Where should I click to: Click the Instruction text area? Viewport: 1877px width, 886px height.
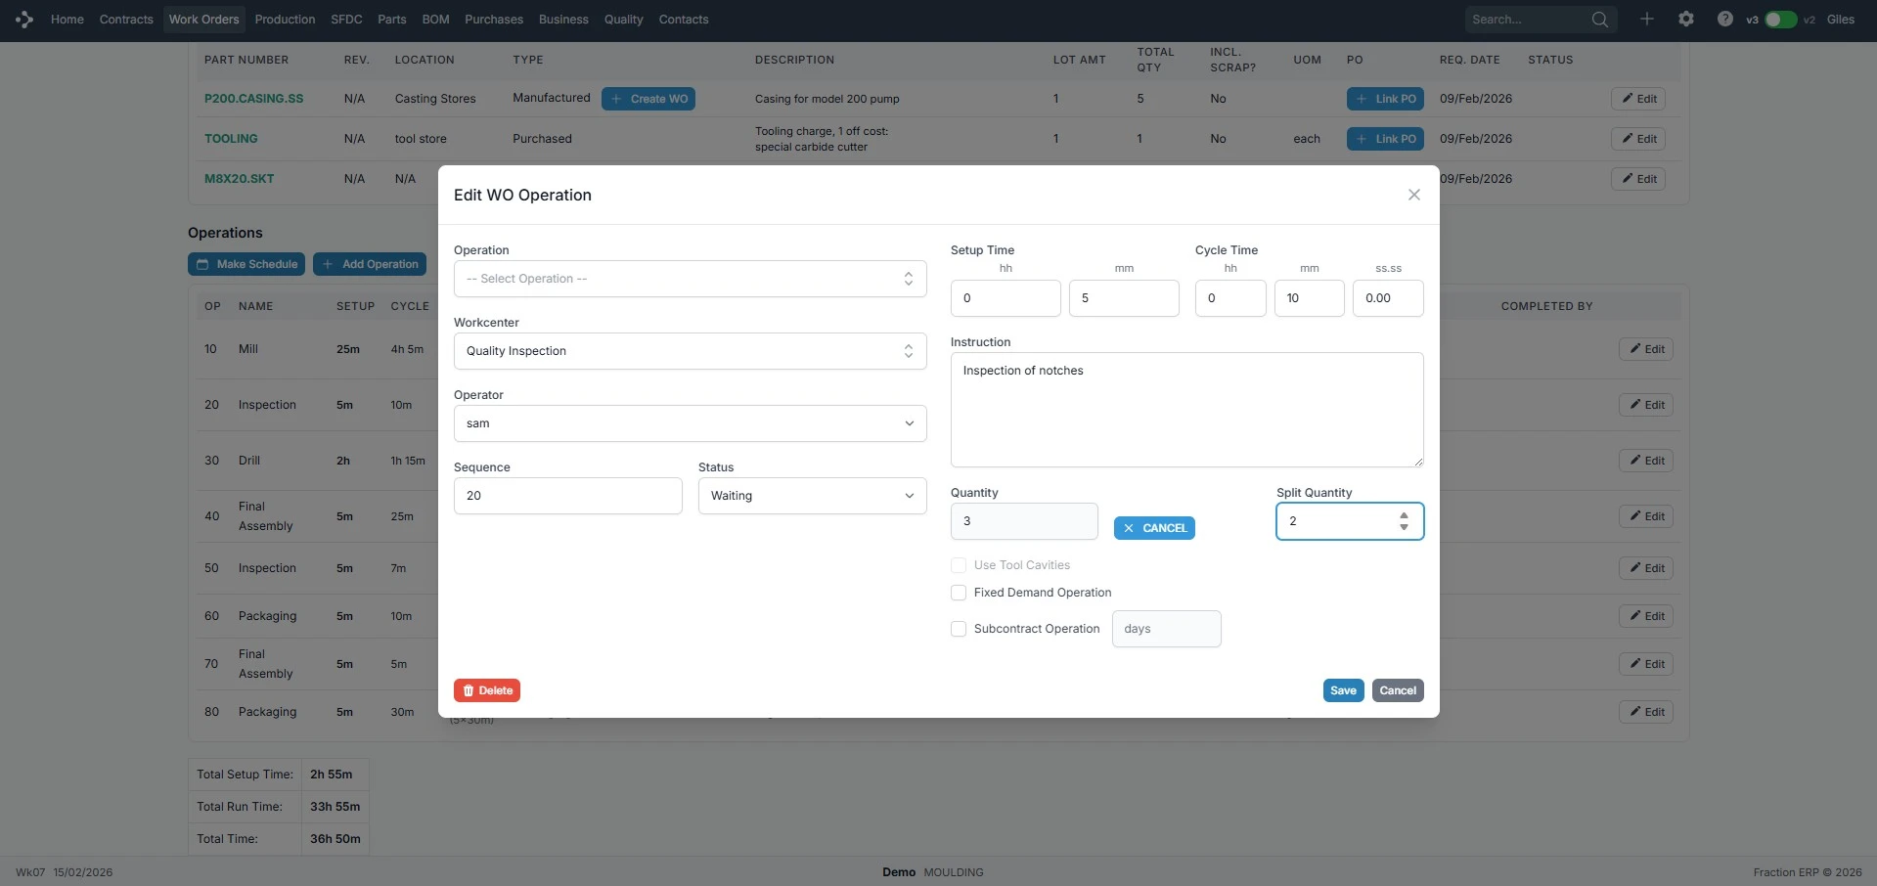coord(1185,410)
